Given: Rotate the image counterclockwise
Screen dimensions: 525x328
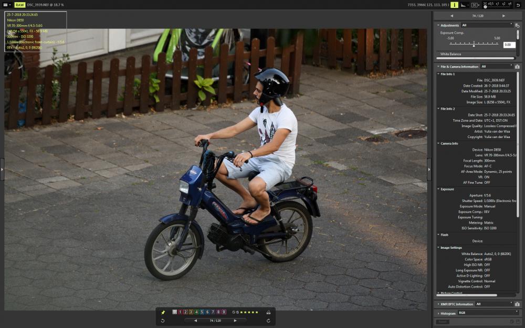Looking at the screenshot, I should (x=163, y=321).
